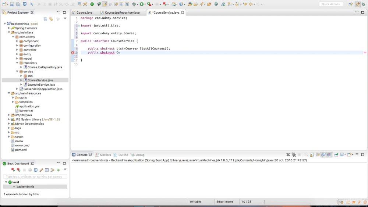Collapse the src/main/java folder arrow
The height and width of the screenshot is (207, 368).
[9, 32]
